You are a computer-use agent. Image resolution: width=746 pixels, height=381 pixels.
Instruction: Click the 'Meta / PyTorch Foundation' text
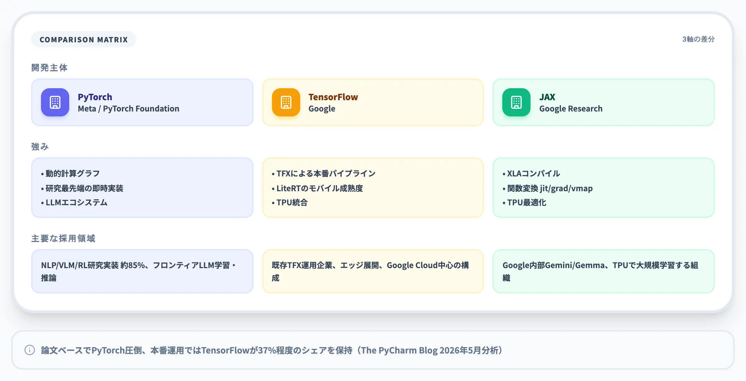coord(129,109)
